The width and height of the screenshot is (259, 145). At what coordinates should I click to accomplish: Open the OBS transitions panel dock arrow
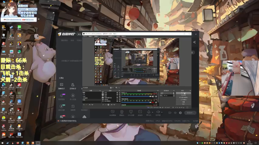pos(174,91)
